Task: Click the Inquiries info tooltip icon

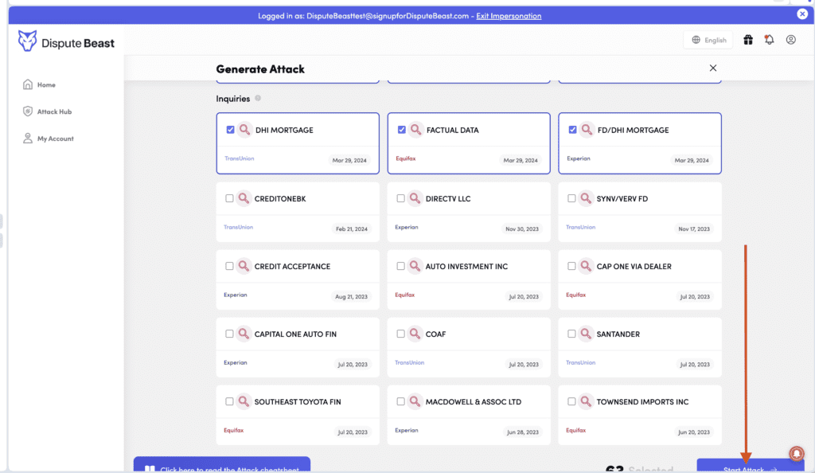Action: 258,99
